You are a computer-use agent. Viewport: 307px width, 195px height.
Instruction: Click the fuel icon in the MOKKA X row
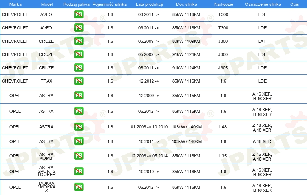[79, 187]
